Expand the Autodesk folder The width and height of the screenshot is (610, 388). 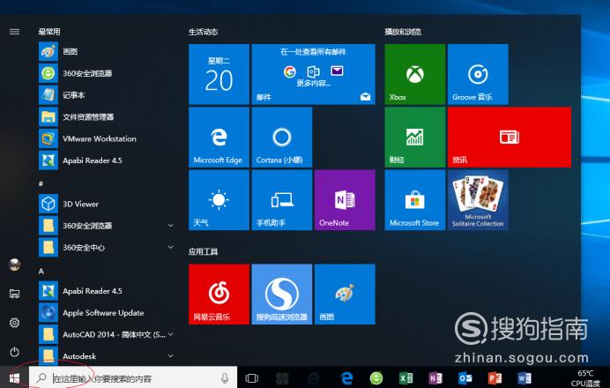pyautogui.click(x=108, y=356)
